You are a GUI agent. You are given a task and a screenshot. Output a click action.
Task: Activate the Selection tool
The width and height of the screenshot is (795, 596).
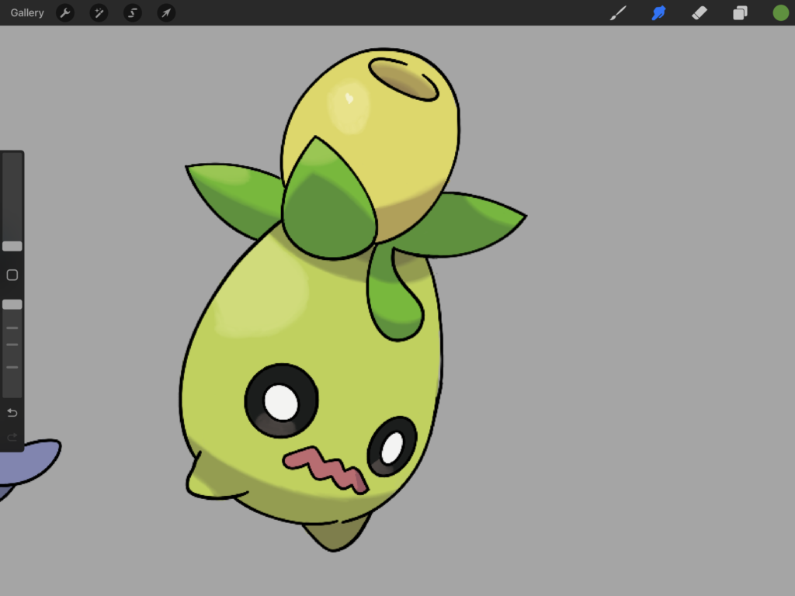point(132,12)
